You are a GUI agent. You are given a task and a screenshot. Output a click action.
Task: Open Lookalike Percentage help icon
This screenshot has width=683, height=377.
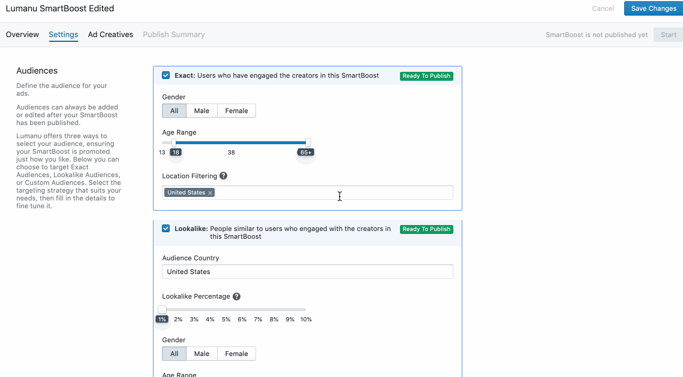236,297
